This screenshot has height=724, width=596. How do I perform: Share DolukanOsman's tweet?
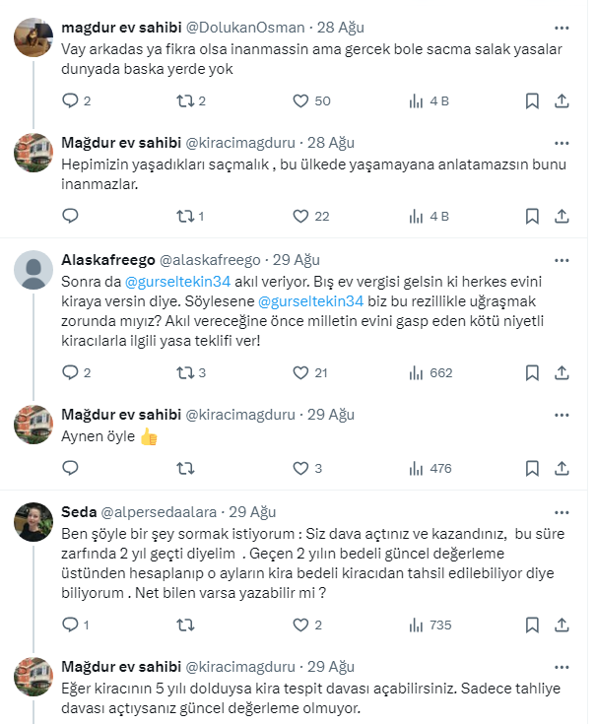(562, 100)
